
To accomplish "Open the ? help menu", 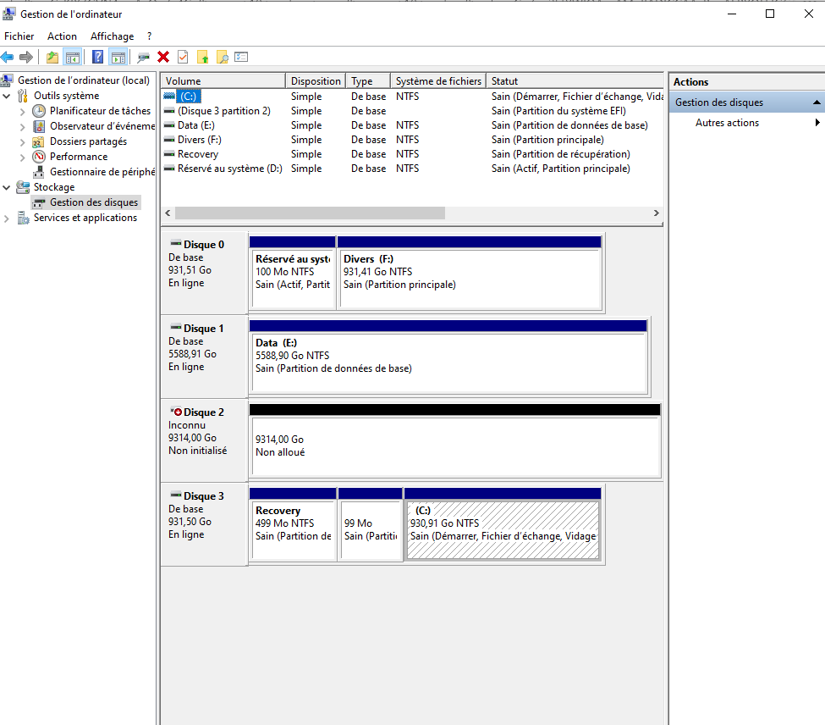I will 150,36.
